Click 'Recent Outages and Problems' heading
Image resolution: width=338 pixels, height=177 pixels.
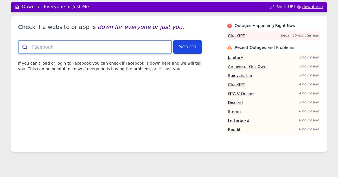pos(264,47)
